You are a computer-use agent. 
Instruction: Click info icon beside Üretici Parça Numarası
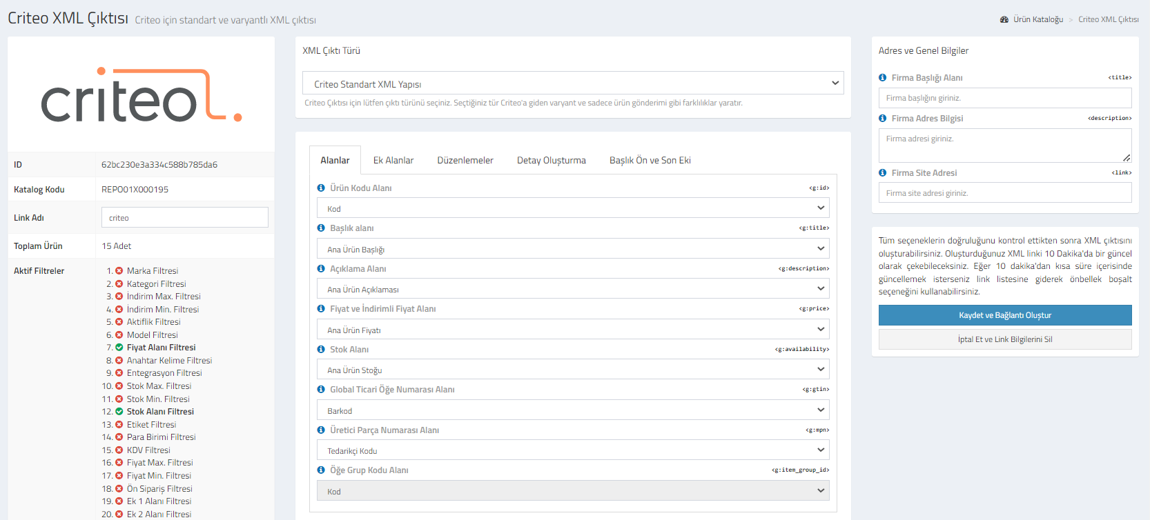tap(321, 430)
